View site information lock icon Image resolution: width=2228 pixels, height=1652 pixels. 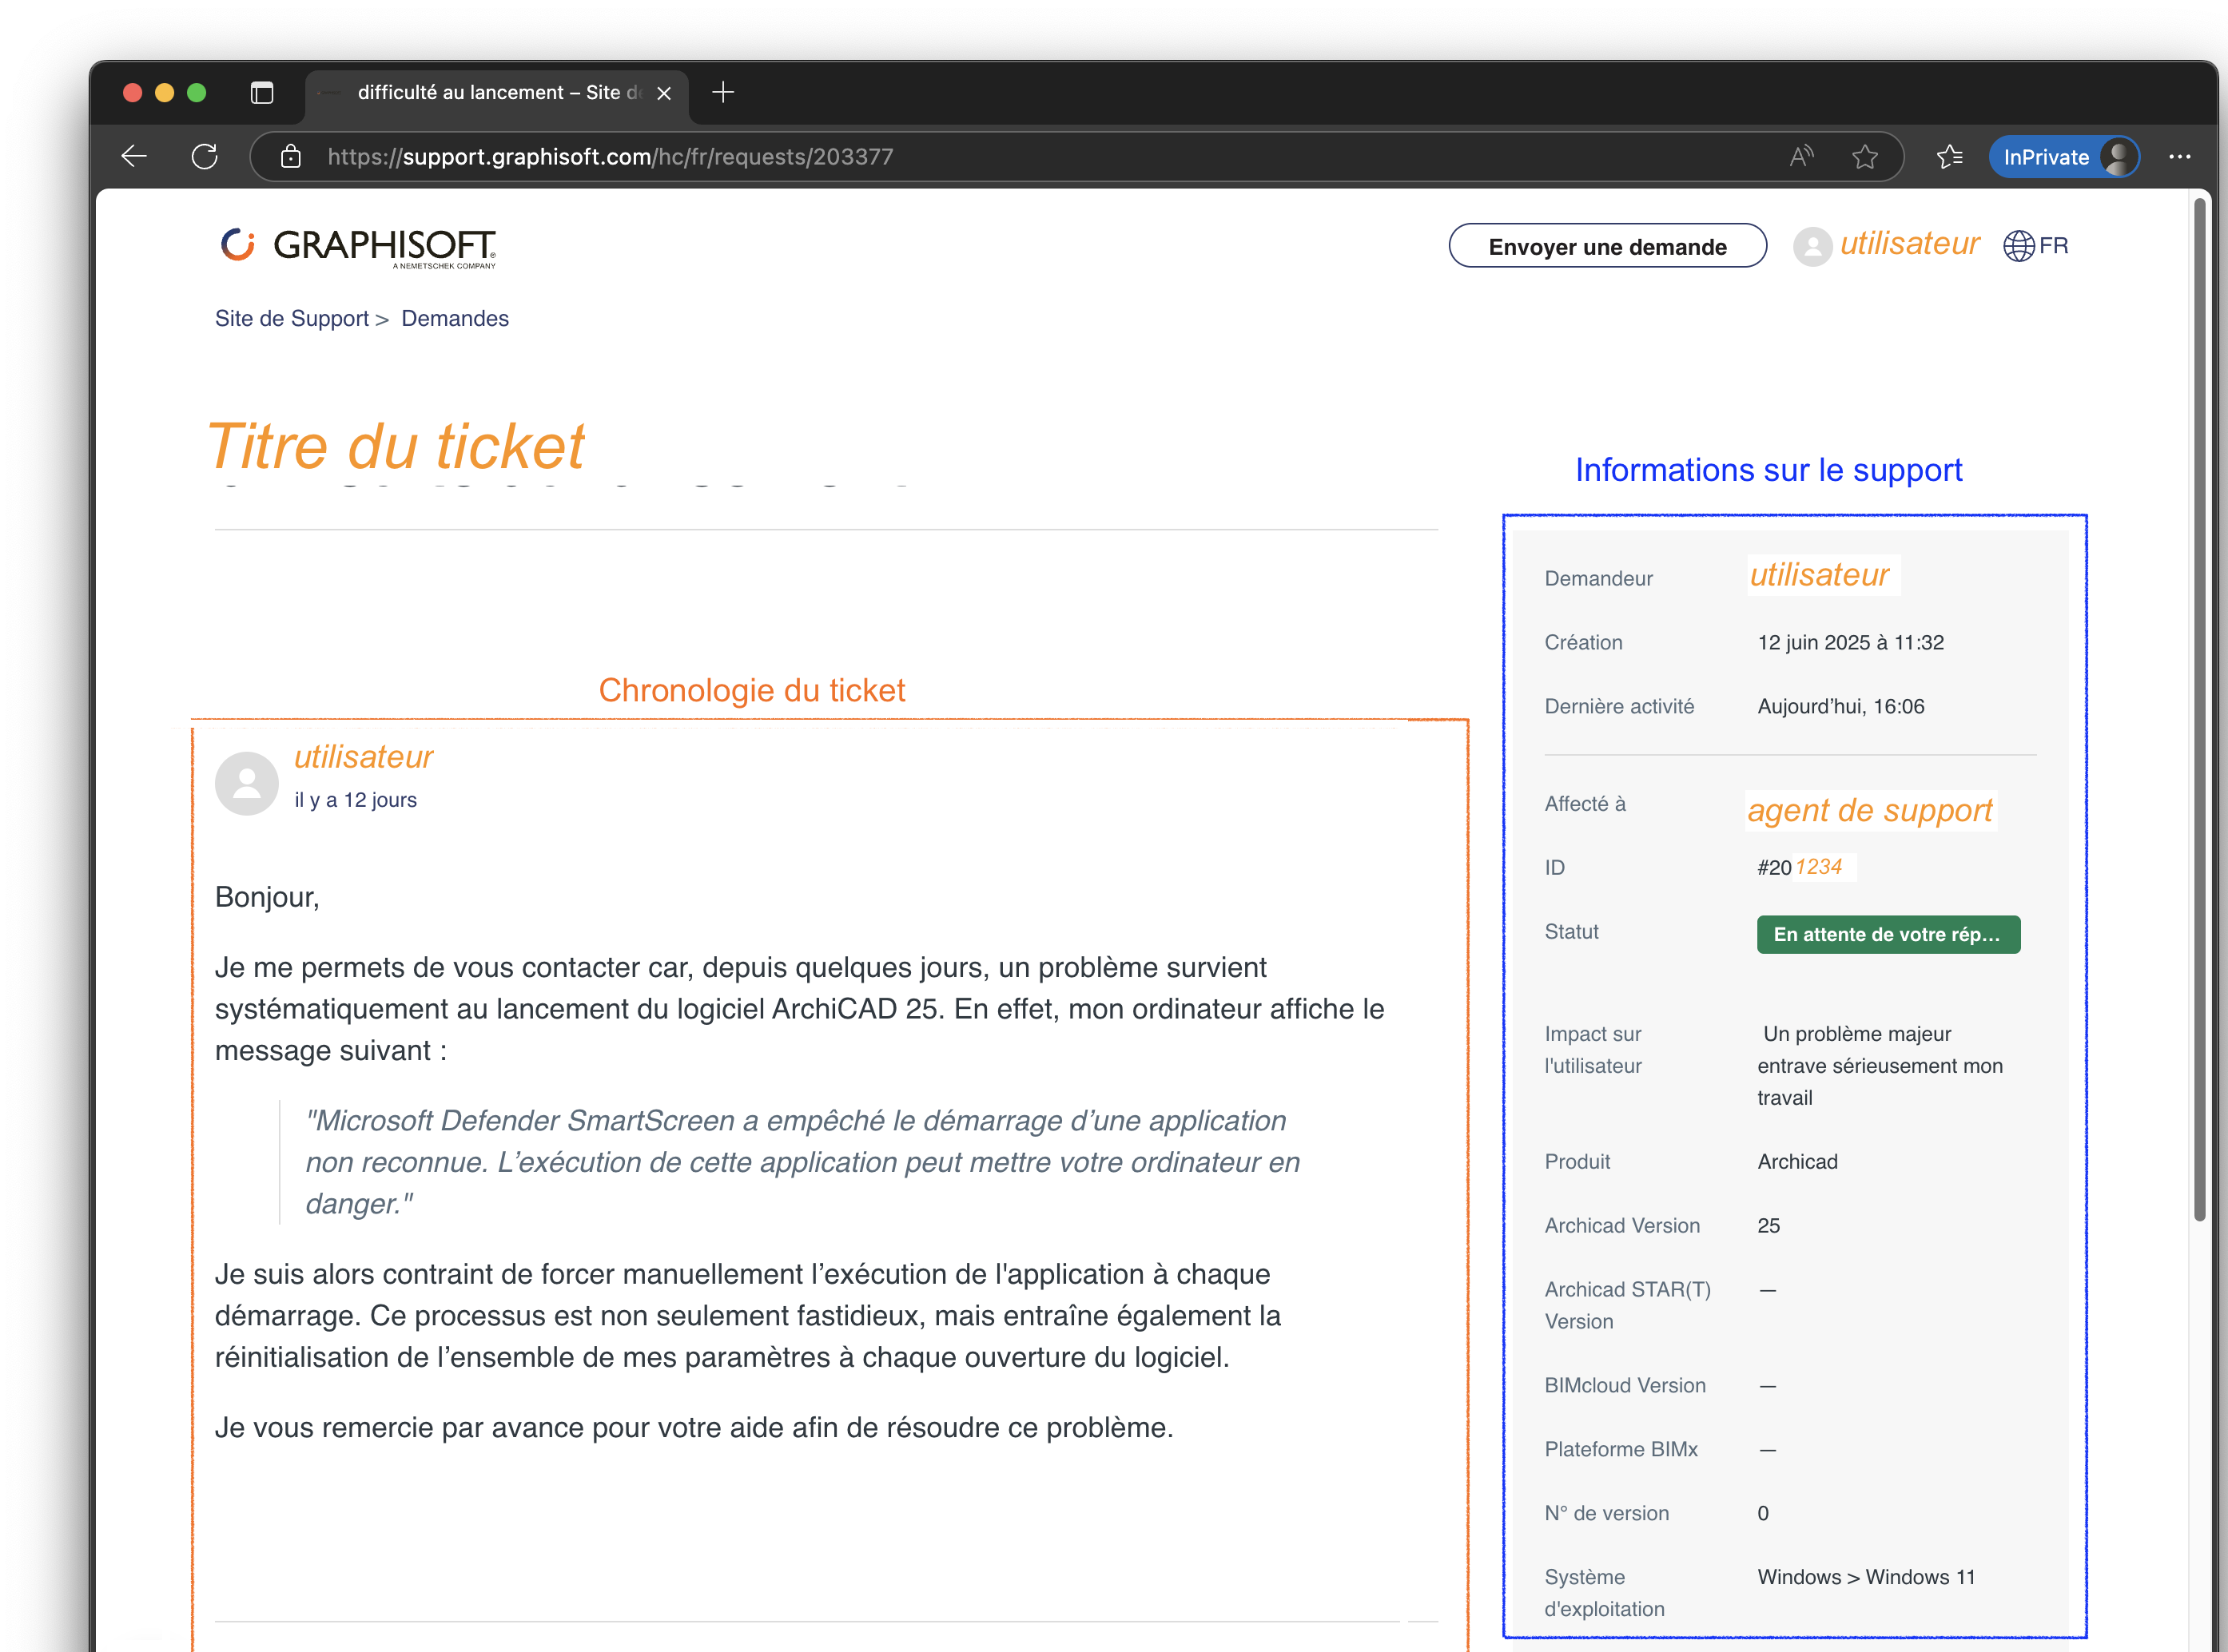[x=290, y=156]
